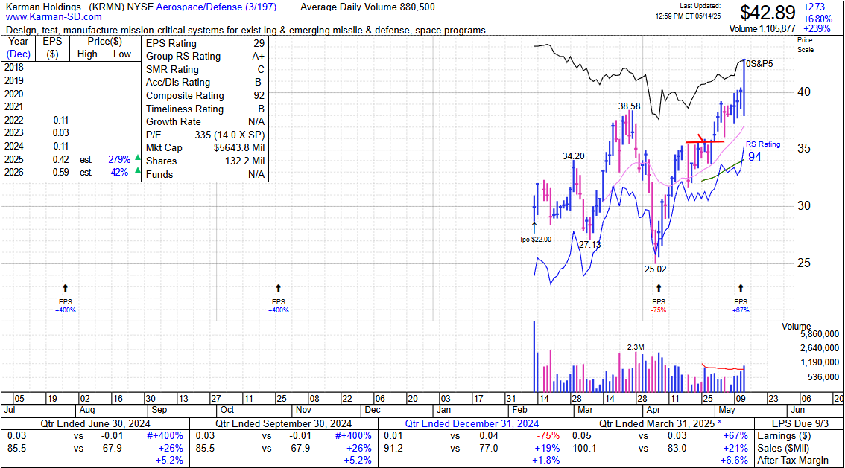Click the green up triangle beside 279%
This screenshot has height=468, width=845.
138,158
